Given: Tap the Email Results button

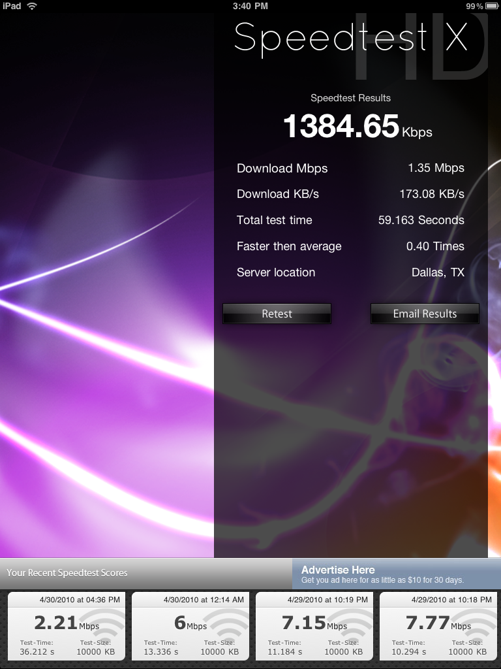Looking at the screenshot, I should point(425,314).
